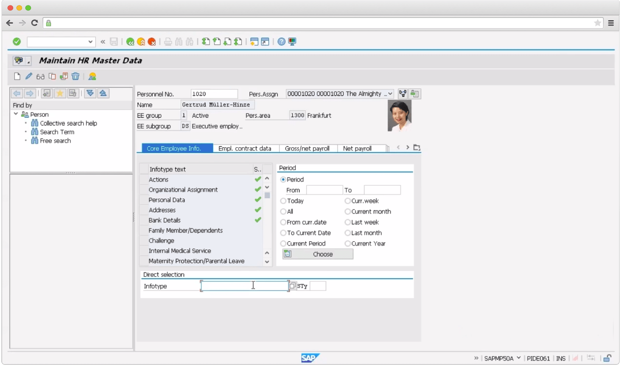The height and width of the screenshot is (372, 622).
Task: Switch to Core Employee Info. tab
Action: click(177, 148)
